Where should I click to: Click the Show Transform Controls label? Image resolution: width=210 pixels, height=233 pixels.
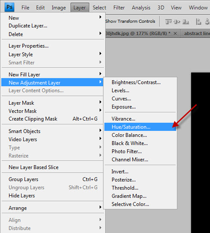pyautogui.click(x=130, y=21)
